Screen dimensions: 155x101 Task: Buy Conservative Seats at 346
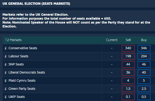[144, 48]
